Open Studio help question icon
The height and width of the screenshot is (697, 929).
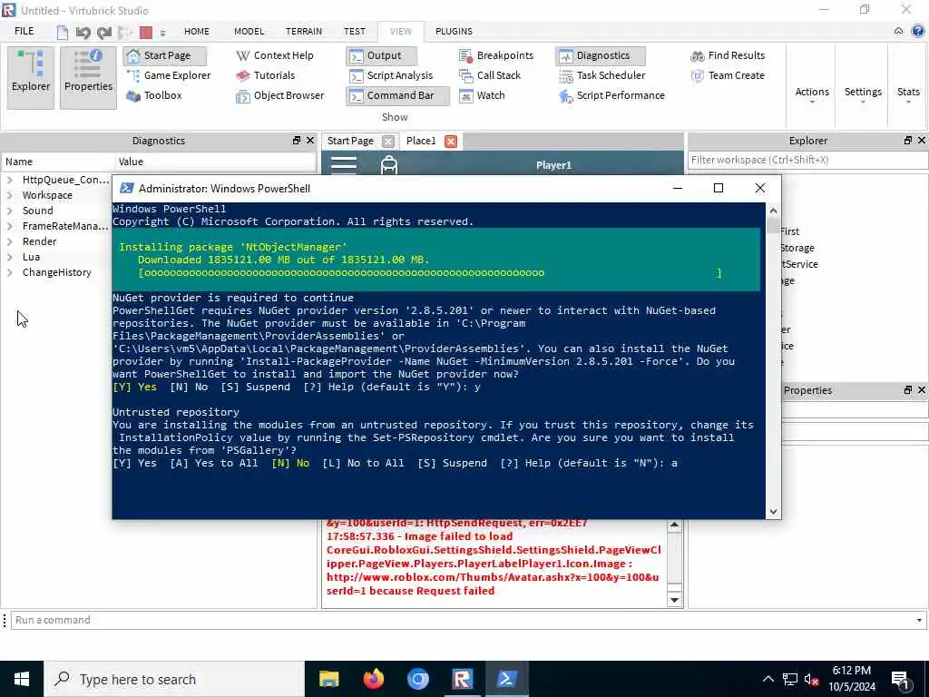point(918,32)
